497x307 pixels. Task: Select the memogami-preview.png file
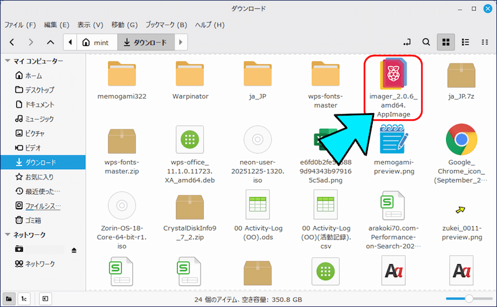[x=394, y=150]
